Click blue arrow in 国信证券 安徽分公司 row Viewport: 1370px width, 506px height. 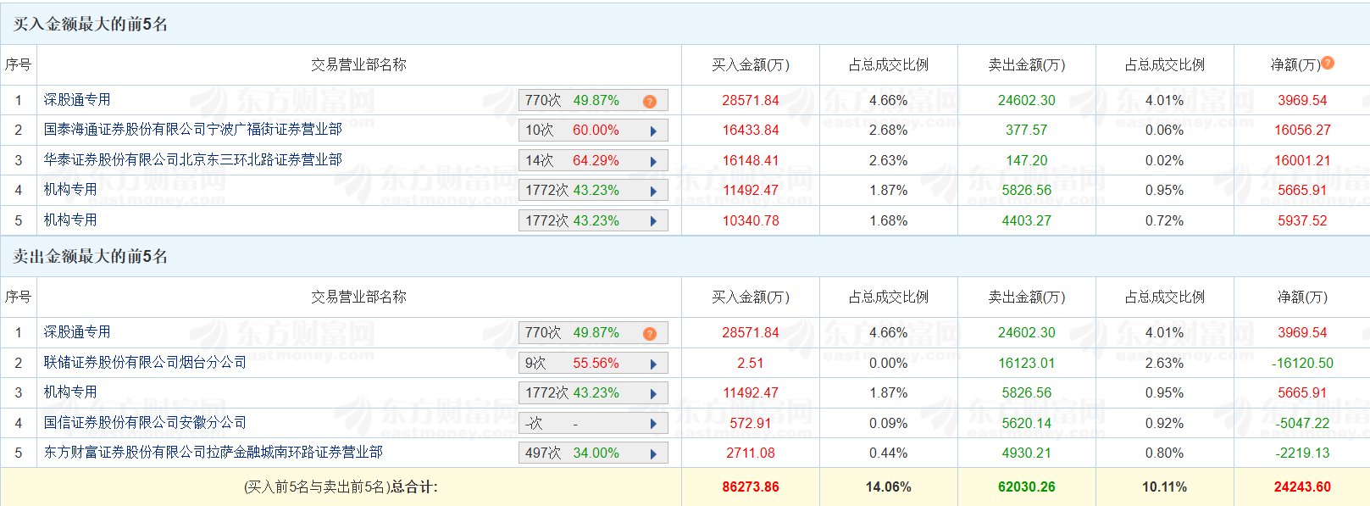[653, 423]
